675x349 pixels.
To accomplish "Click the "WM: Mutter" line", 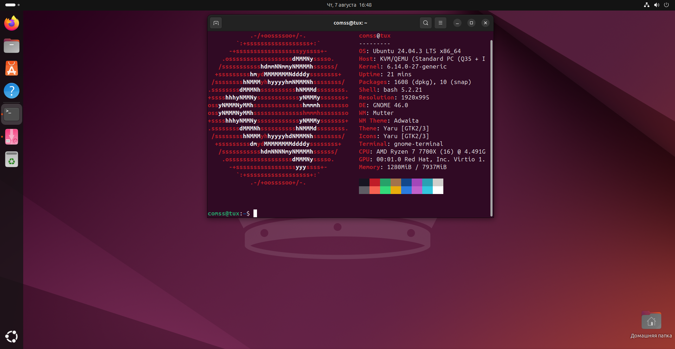I will pyautogui.click(x=377, y=113).
